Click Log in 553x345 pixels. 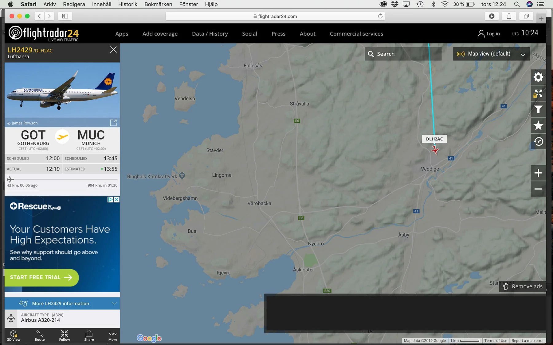[489, 34]
